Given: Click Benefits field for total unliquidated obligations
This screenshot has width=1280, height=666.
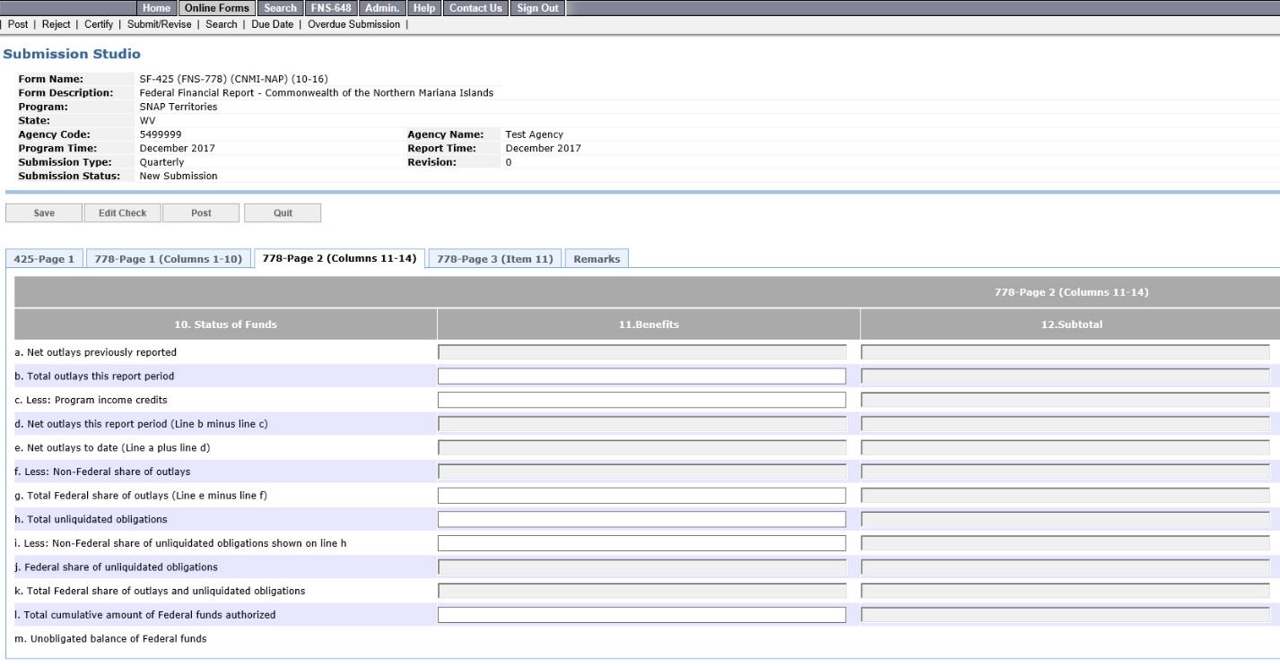Looking at the screenshot, I should point(641,519).
